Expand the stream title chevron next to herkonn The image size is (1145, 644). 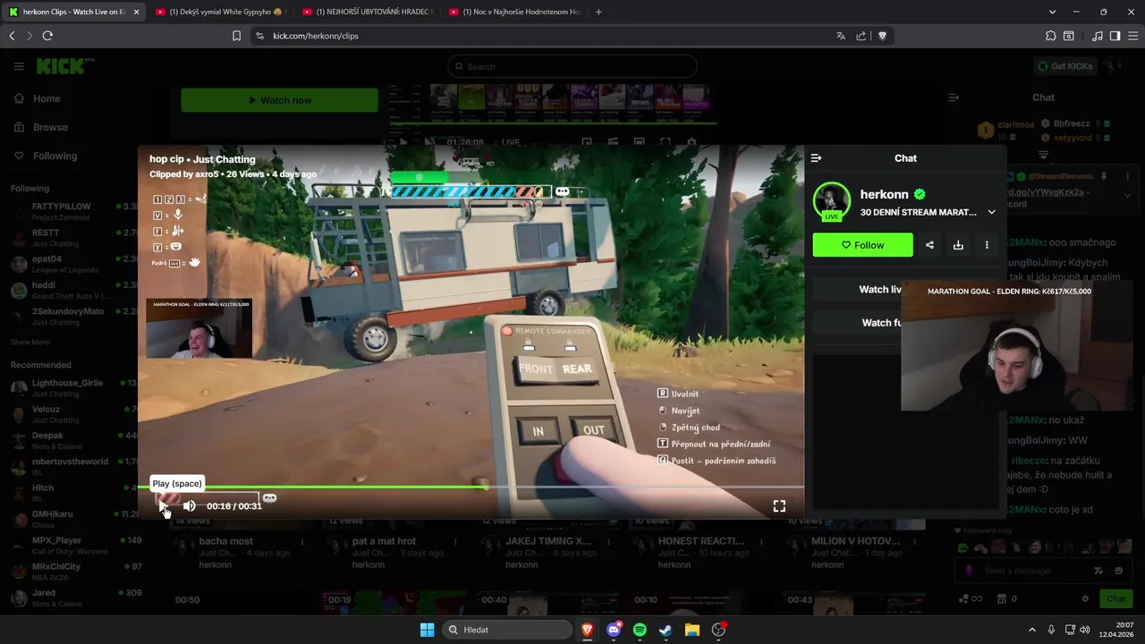coord(991,212)
